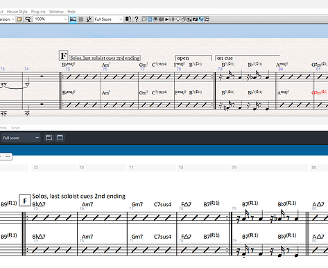Select the whole rest in Sibelius bar 74

pos(42,76)
